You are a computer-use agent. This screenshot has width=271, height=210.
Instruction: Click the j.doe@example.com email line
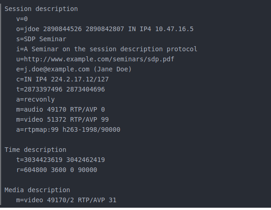tap(74, 69)
